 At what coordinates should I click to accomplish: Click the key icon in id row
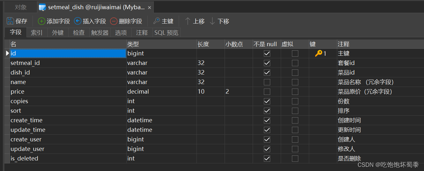point(318,53)
